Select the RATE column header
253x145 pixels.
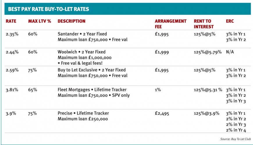point(11,21)
